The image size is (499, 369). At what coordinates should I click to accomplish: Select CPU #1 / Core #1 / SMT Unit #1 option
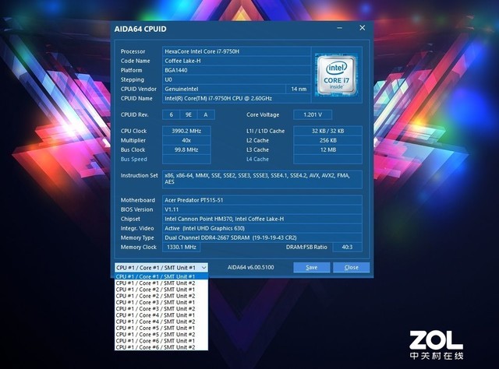tap(161, 276)
